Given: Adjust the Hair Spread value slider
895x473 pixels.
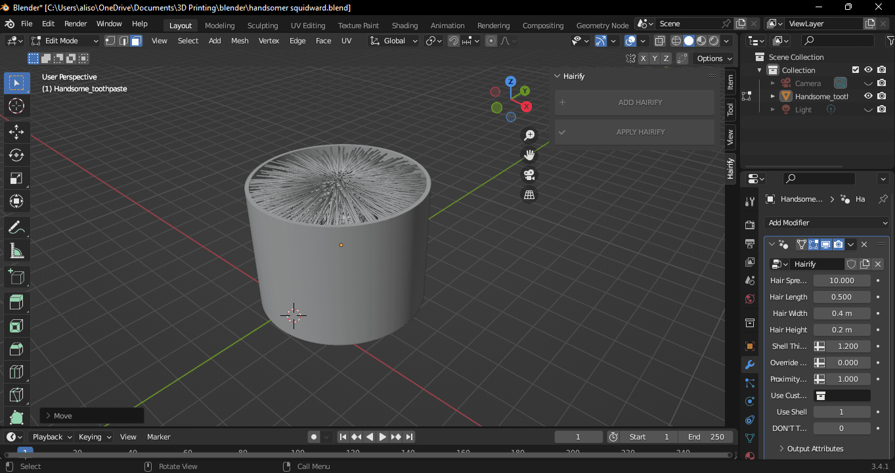Looking at the screenshot, I should 842,281.
